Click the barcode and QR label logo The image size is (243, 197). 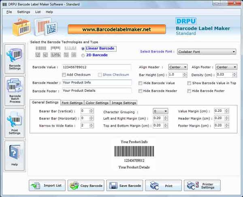[x=45, y=27]
